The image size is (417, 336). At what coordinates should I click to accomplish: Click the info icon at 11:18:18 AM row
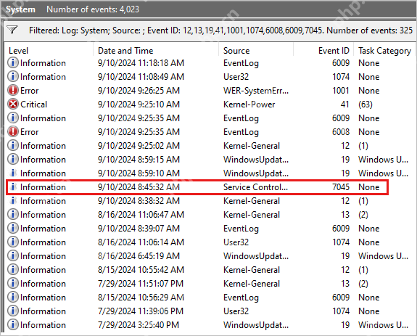13,63
